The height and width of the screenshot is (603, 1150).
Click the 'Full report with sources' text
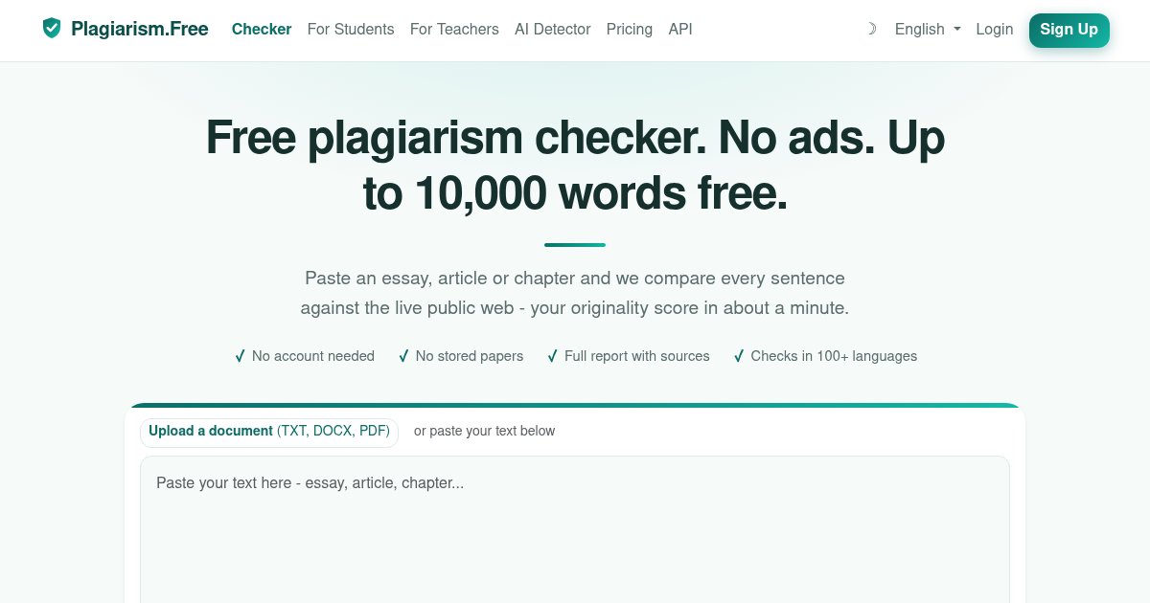637,356
